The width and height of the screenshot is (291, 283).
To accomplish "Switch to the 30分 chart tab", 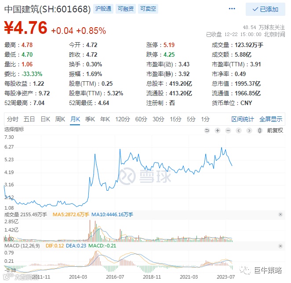I will point(159,119).
